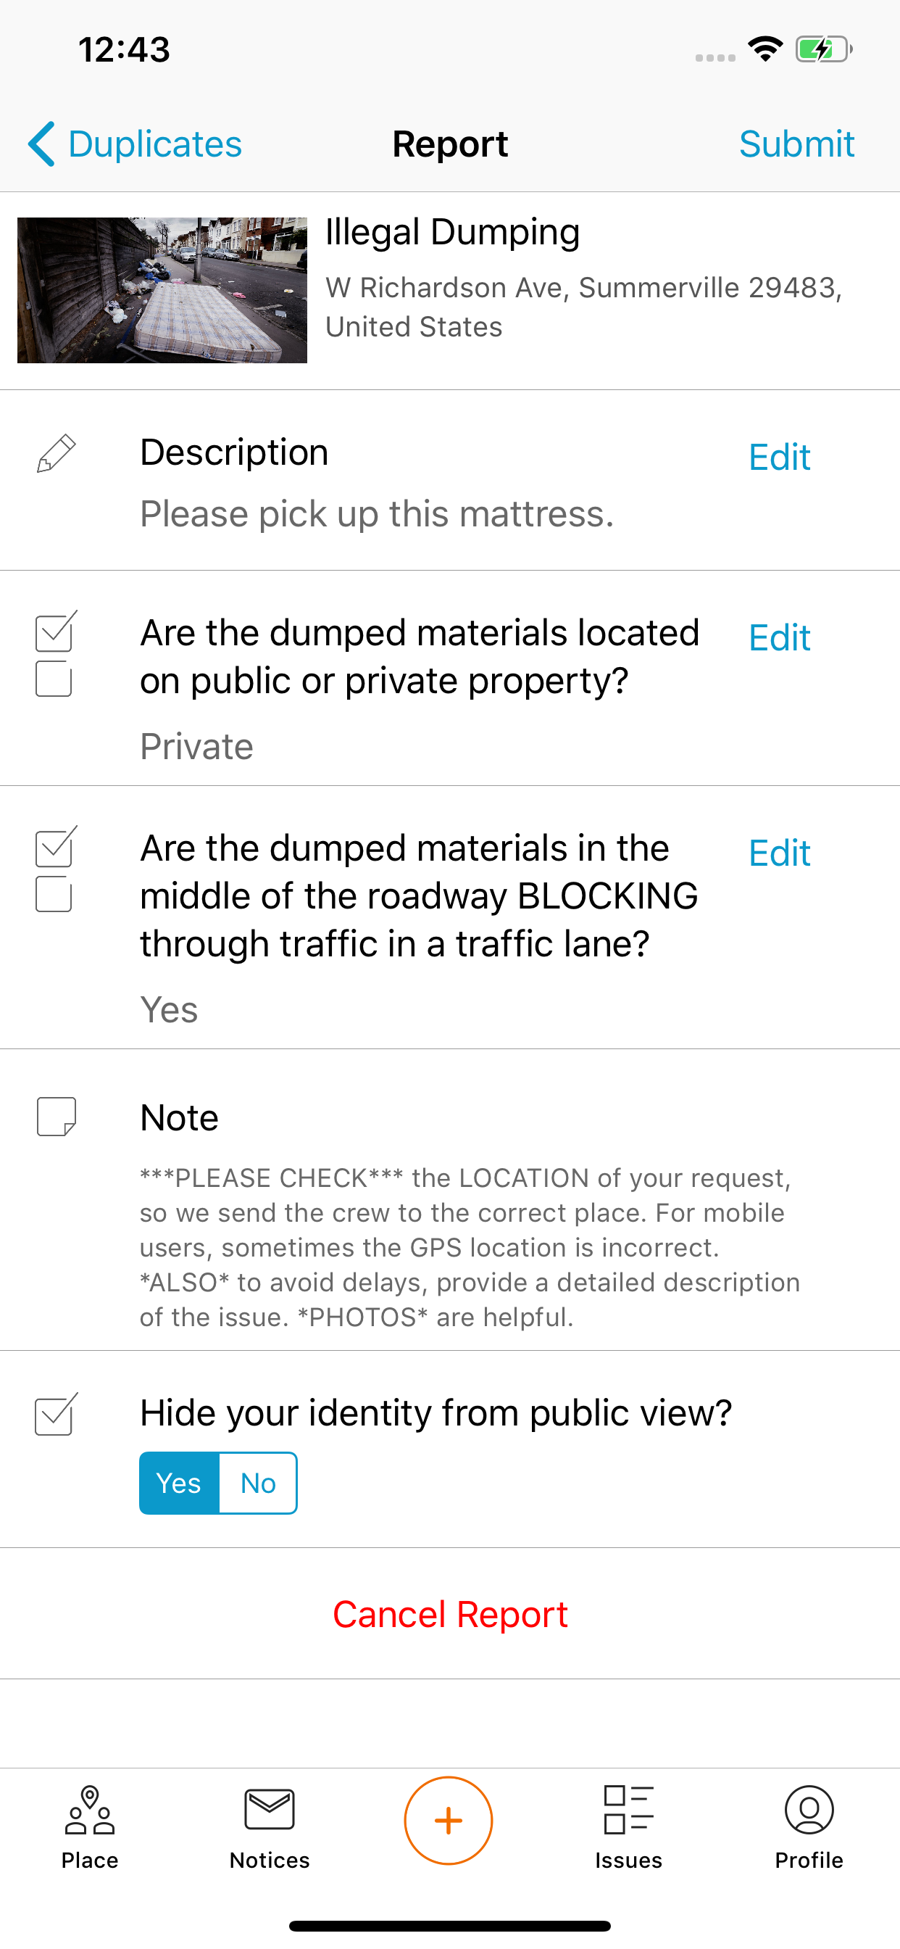Tap checkbox icon beside public or private question
Image resolution: width=900 pixels, height=1949 pixels.
[55, 654]
